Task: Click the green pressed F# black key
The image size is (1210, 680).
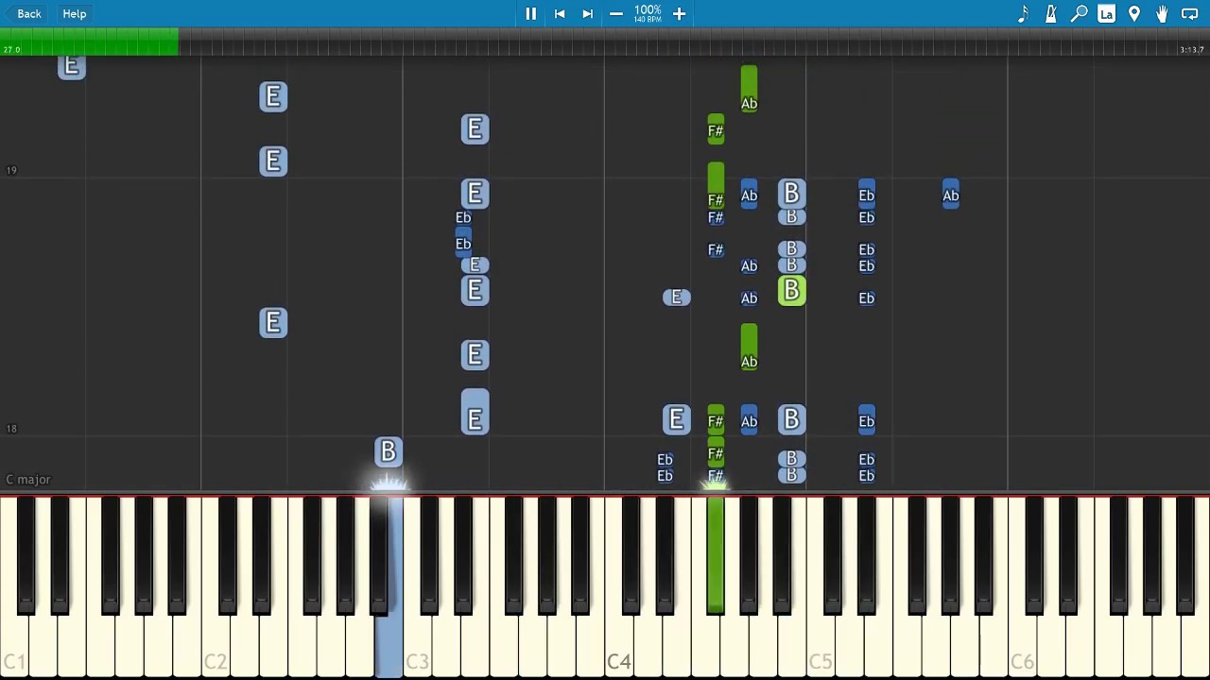Action: pos(716,555)
